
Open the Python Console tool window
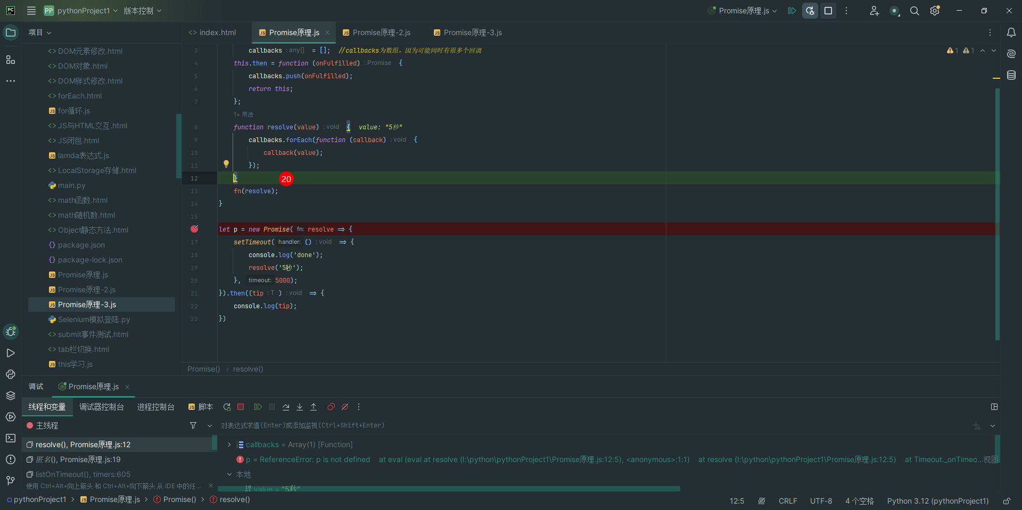tap(10, 374)
